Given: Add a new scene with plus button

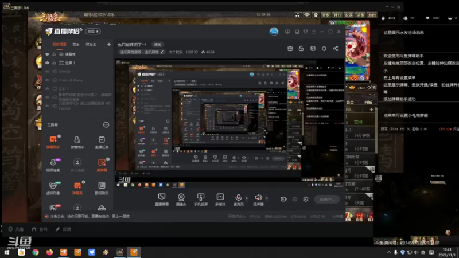Looking at the screenshot, I should (x=109, y=45).
